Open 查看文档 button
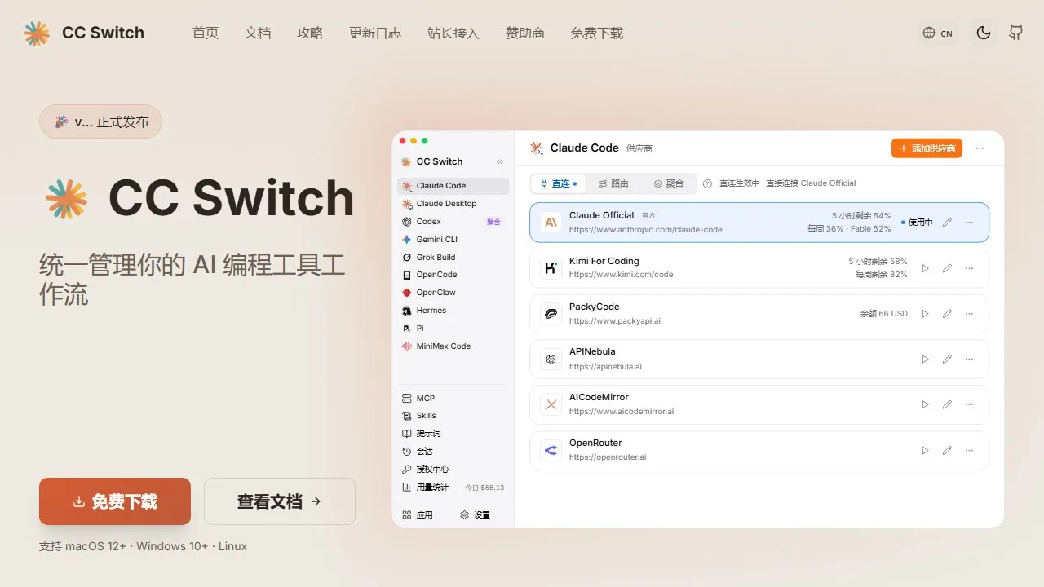This screenshot has height=587, width=1044. point(280,501)
